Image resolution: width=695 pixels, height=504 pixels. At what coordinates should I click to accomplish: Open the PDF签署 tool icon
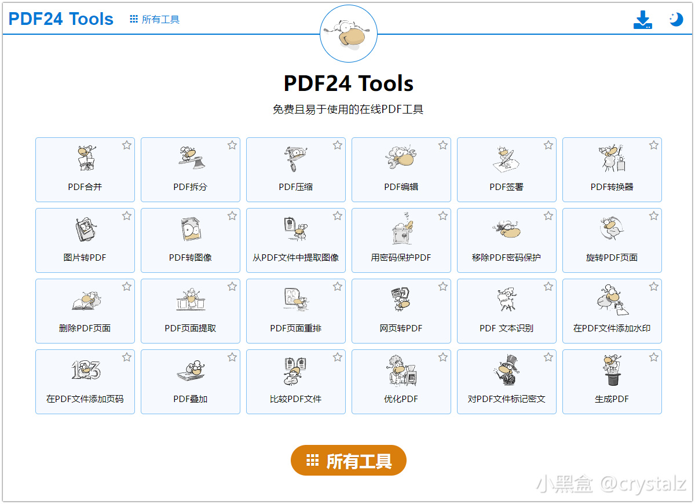507,158
